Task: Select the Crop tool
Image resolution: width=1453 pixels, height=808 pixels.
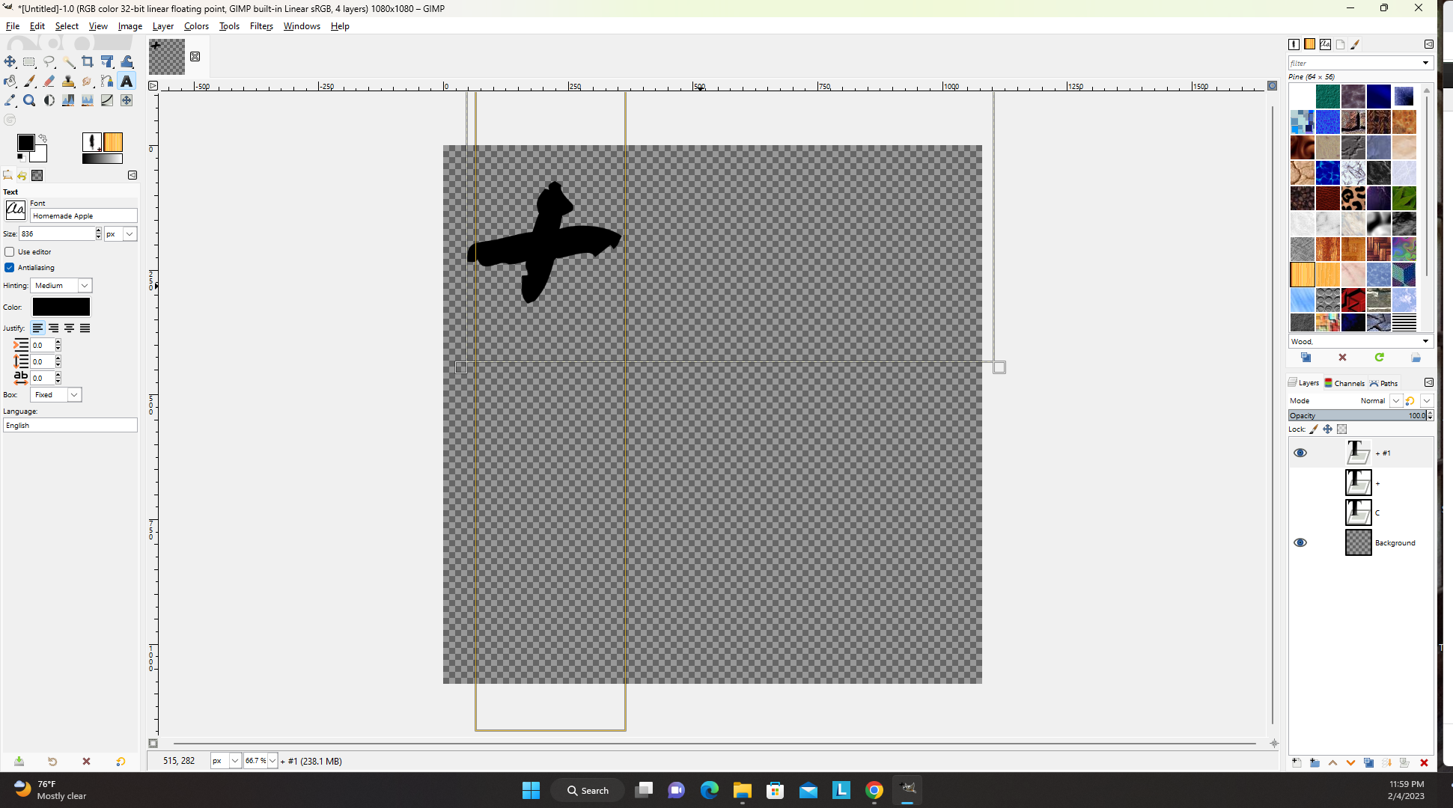Action: click(88, 61)
